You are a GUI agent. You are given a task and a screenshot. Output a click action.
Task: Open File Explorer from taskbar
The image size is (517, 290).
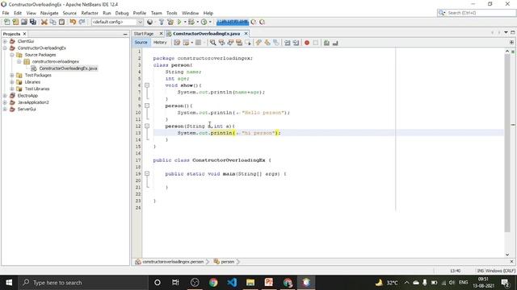click(x=250, y=283)
